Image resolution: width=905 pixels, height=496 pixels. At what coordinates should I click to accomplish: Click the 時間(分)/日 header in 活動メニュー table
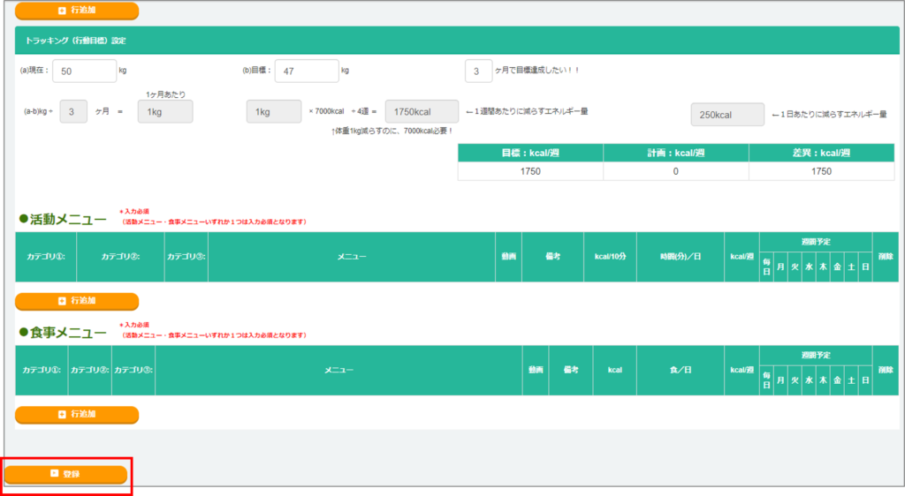pyautogui.click(x=680, y=256)
